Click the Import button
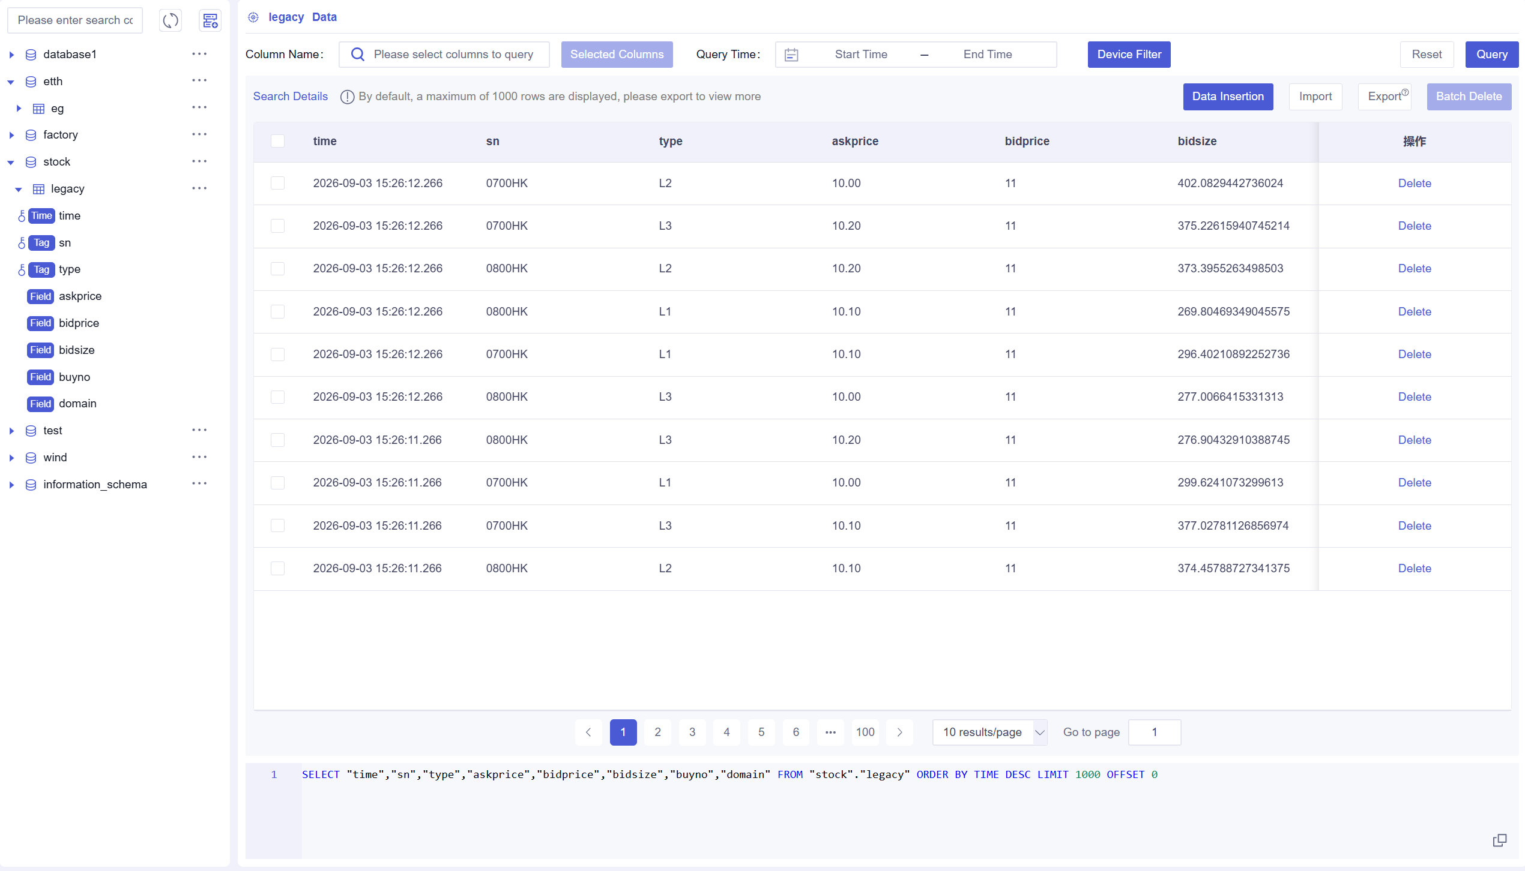 1315,97
